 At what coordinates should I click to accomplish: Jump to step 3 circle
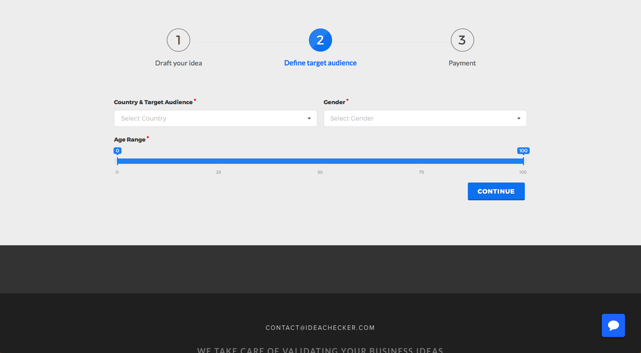coord(462,40)
